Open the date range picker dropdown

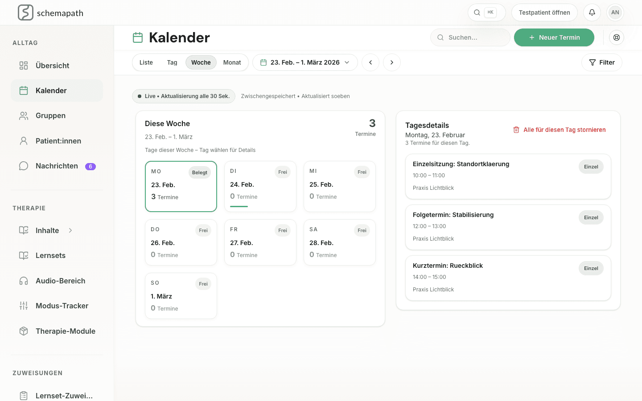pos(305,62)
